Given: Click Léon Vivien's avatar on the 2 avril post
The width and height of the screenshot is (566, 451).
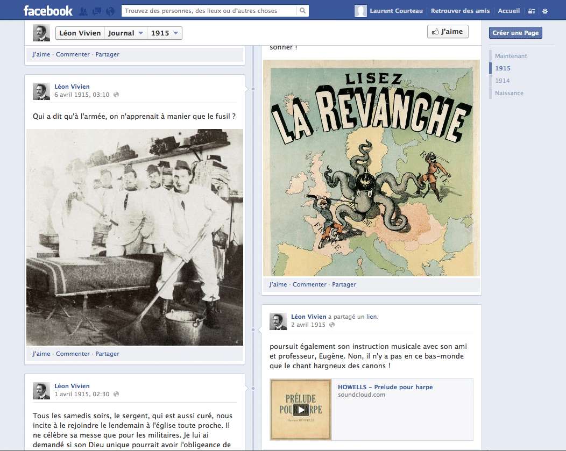Looking at the screenshot, I should tap(278, 321).
